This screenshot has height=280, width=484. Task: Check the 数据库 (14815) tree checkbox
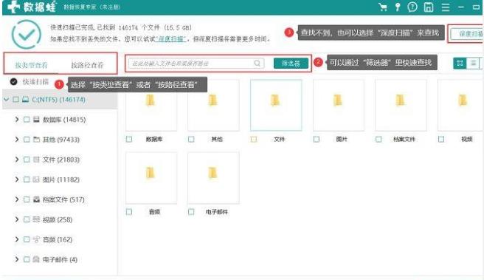click(x=27, y=119)
